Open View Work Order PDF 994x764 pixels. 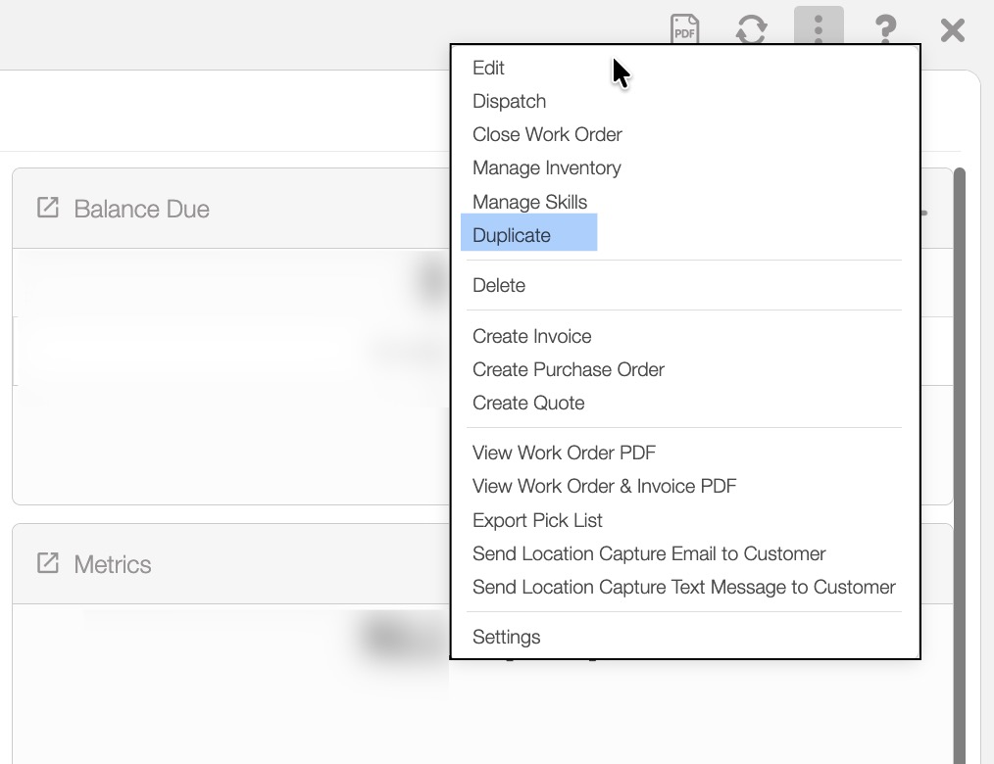tap(564, 453)
